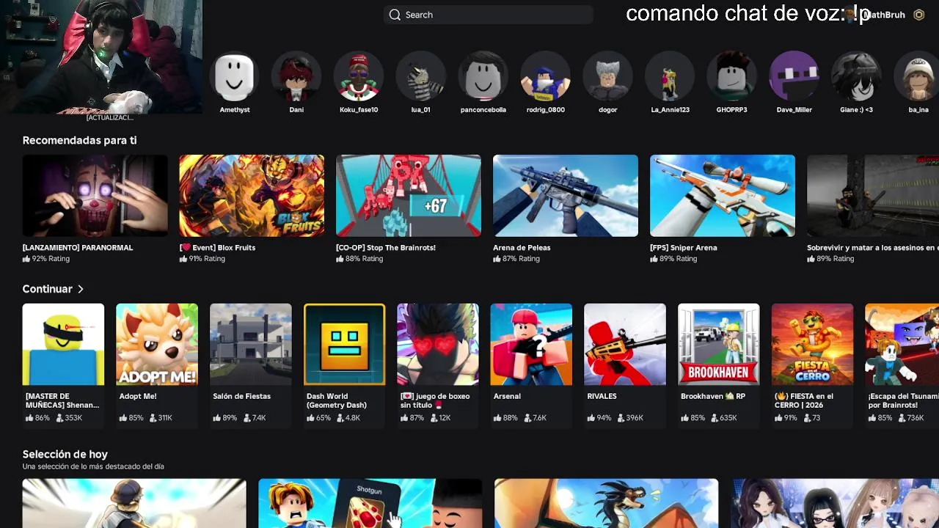Image resolution: width=939 pixels, height=528 pixels.
Task: Click the search magnifier icon
Action: [395, 15]
